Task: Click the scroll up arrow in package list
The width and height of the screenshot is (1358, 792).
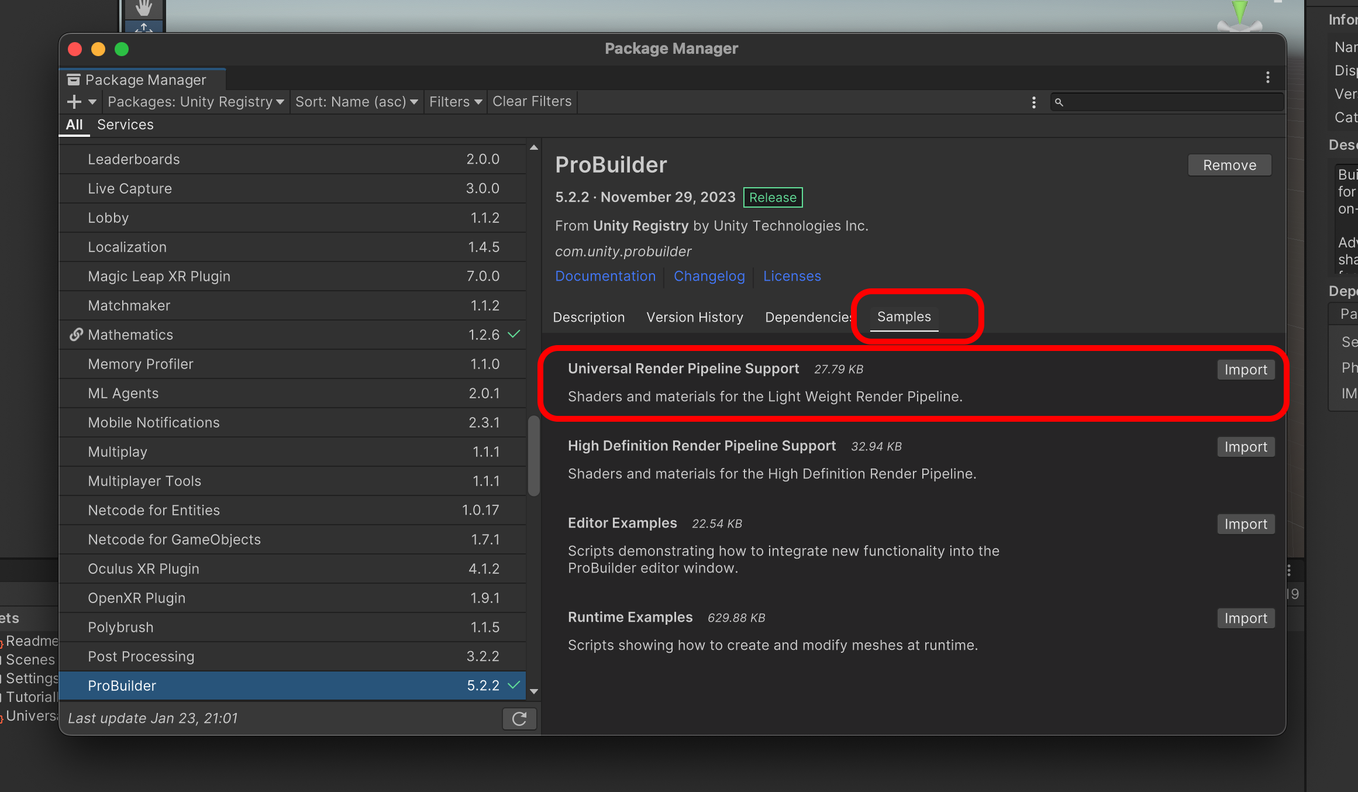Action: point(533,148)
